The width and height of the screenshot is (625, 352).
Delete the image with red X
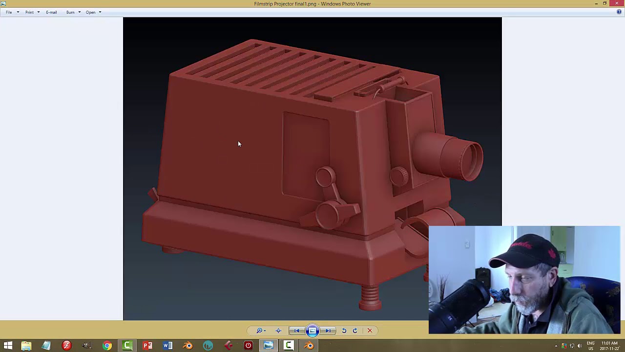[x=370, y=331]
